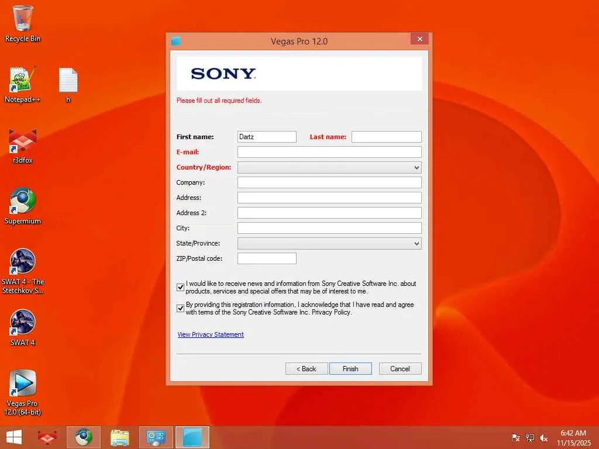This screenshot has height=449, width=599.
Task: Focus the ZIP/Postal code field
Action: [x=267, y=258]
